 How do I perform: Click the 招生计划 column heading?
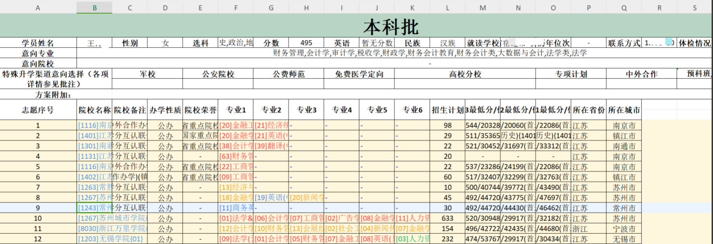click(447, 110)
